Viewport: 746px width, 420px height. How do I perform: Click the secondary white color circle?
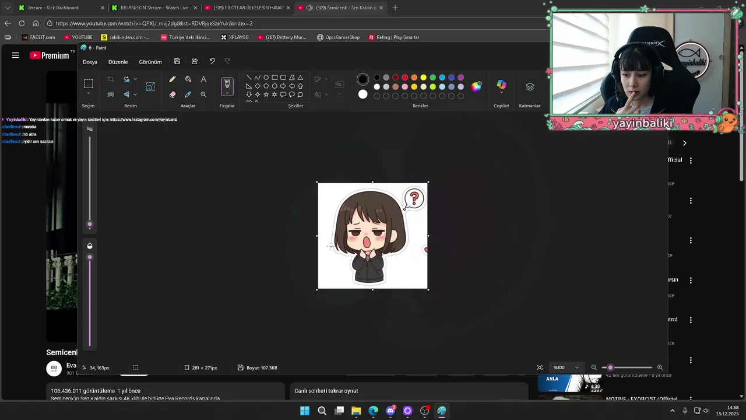363,94
